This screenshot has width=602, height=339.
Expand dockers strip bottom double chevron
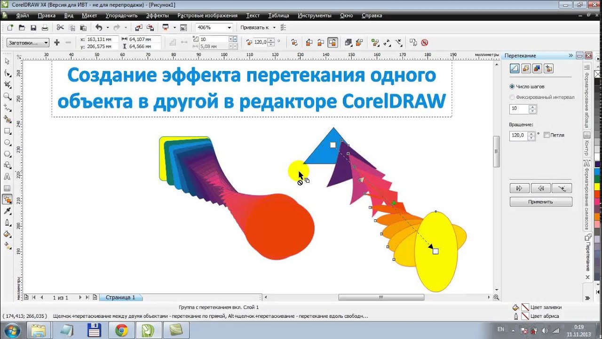(587, 298)
